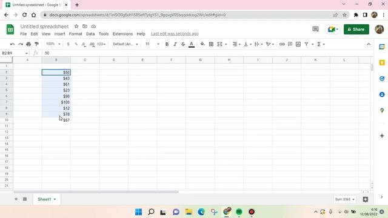Insert comment icon in toolbar

290,44
